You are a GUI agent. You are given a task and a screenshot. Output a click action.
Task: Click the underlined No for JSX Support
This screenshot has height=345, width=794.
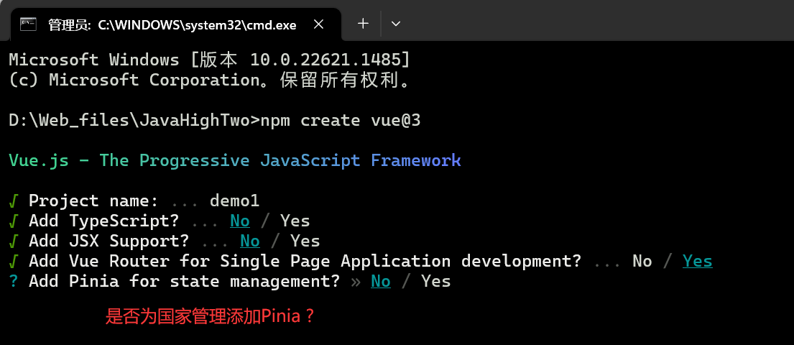click(x=250, y=241)
